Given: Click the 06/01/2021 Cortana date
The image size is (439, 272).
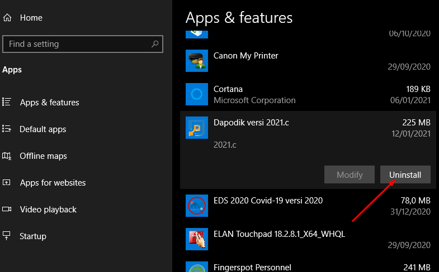Looking at the screenshot, I should click(x=410, y=100).
